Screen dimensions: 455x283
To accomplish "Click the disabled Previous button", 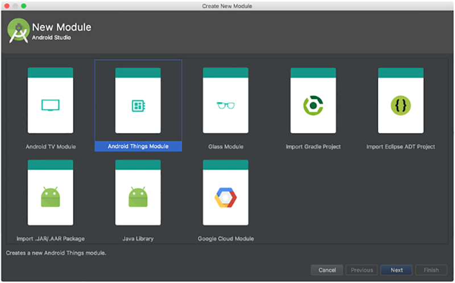I will click(362, 270).
